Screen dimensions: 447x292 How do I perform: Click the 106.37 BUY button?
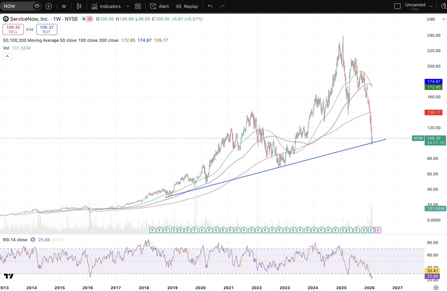point(47,29)
